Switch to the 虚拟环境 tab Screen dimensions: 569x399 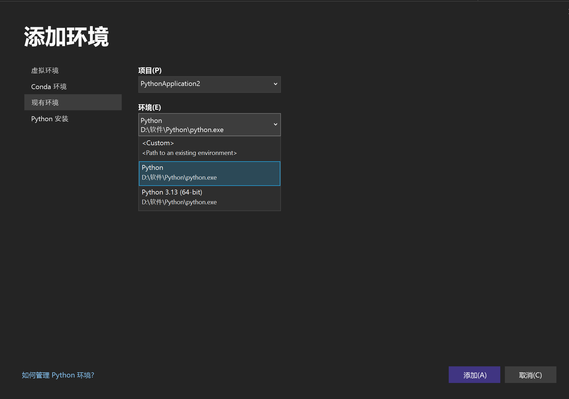click(45, 70)
